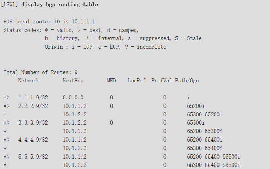Click the LSW1 prompt text
270x169 pixels.
click(9, 5)
